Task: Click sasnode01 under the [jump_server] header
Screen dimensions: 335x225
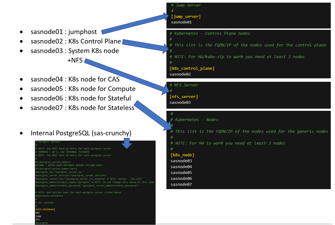Action: pyautogui.click(x=181, y=22)
